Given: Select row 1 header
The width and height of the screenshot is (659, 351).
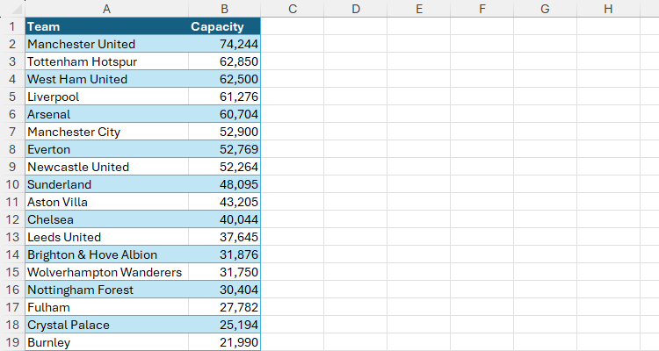Looking at the screenshot, I should coord(11,26).
